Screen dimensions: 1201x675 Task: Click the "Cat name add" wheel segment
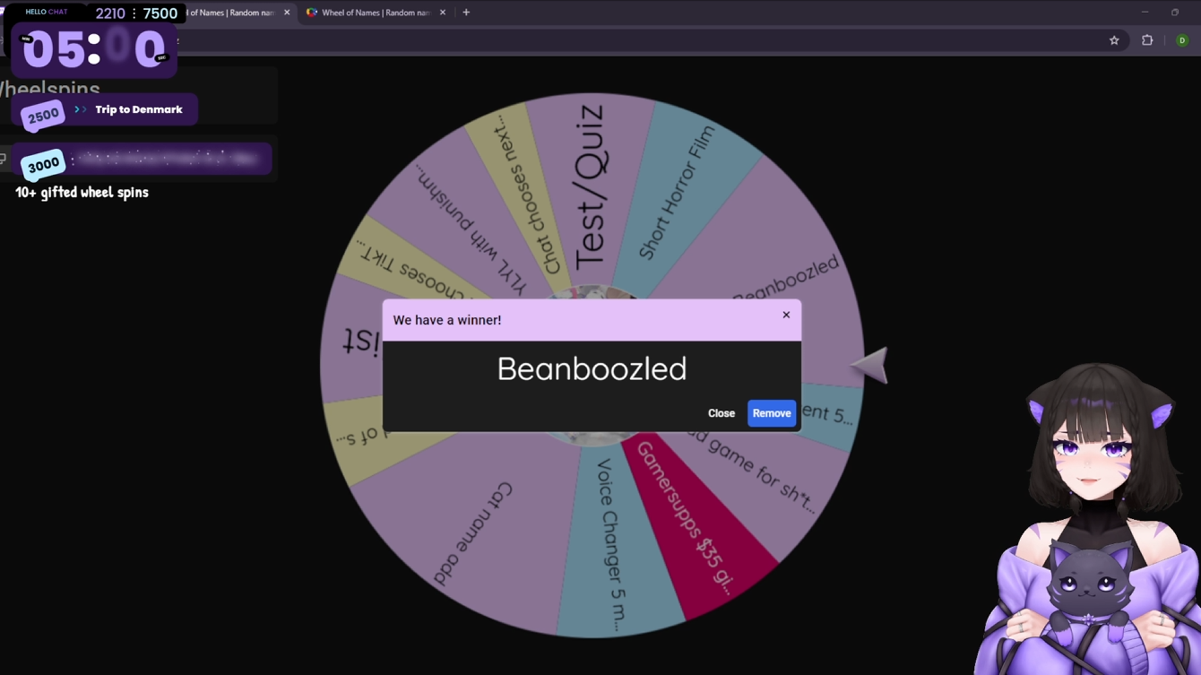(473, 535)
